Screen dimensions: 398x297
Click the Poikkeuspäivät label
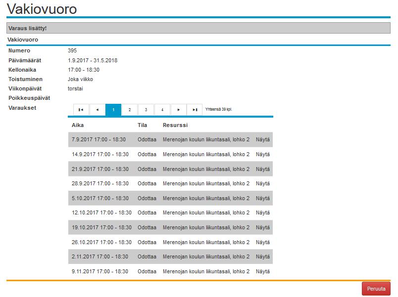tap(29, 98)
